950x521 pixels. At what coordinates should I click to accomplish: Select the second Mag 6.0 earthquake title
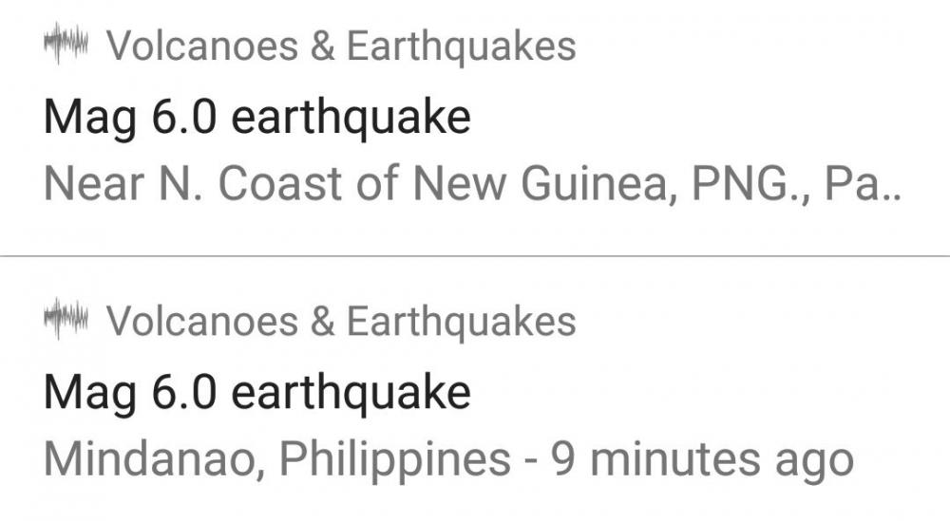(257, 392)
